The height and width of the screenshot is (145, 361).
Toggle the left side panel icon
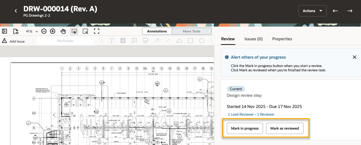point(5,31)
